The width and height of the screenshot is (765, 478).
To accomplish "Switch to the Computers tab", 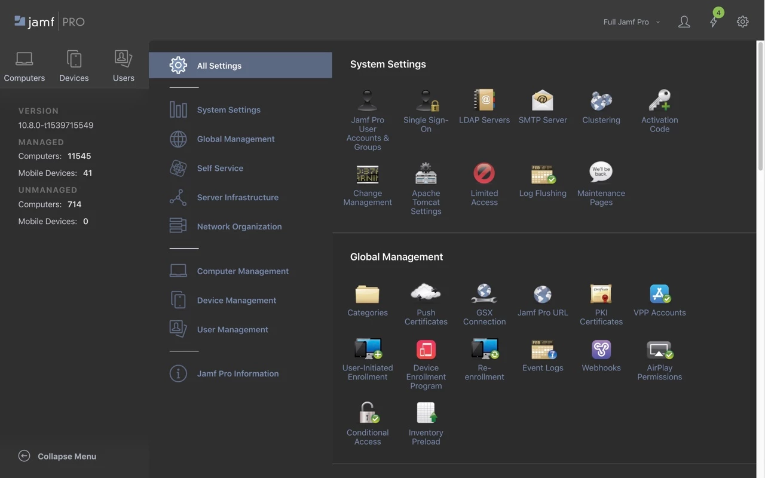I will (x=25, y=66).
